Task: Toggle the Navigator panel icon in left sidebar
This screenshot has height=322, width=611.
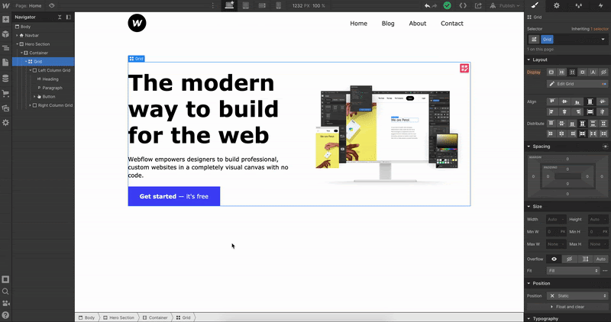Action: pos(5,48)
